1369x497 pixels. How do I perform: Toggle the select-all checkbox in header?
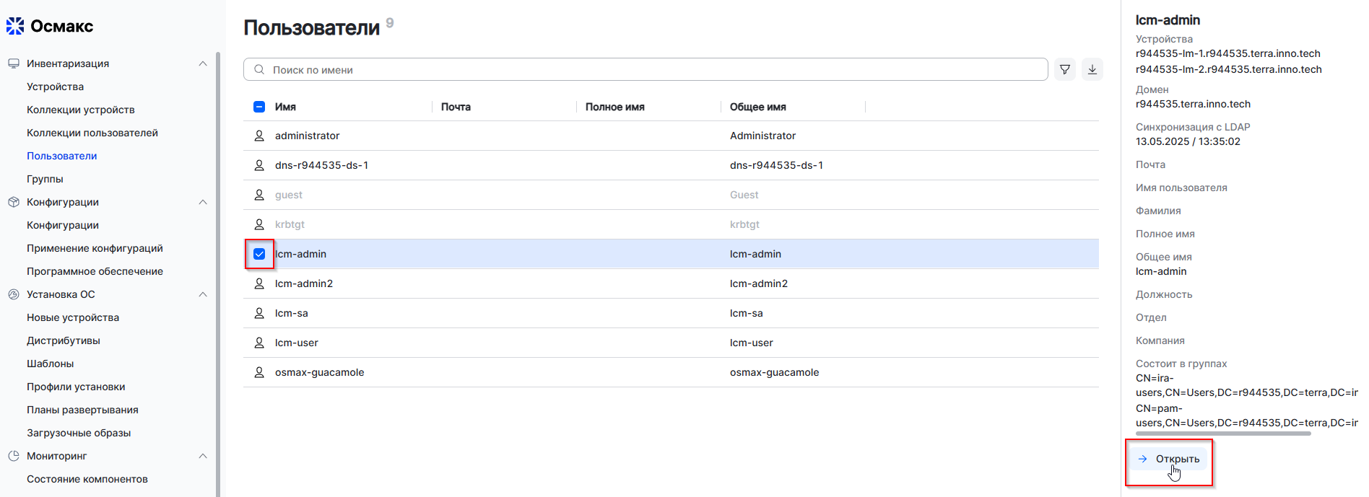pyautogui.click(x=259, y=107)
